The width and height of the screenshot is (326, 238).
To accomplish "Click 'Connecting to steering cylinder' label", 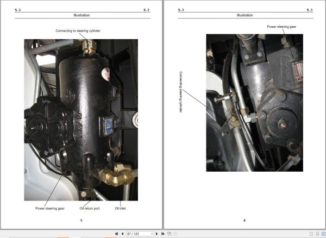I will (x=78, y=31).
